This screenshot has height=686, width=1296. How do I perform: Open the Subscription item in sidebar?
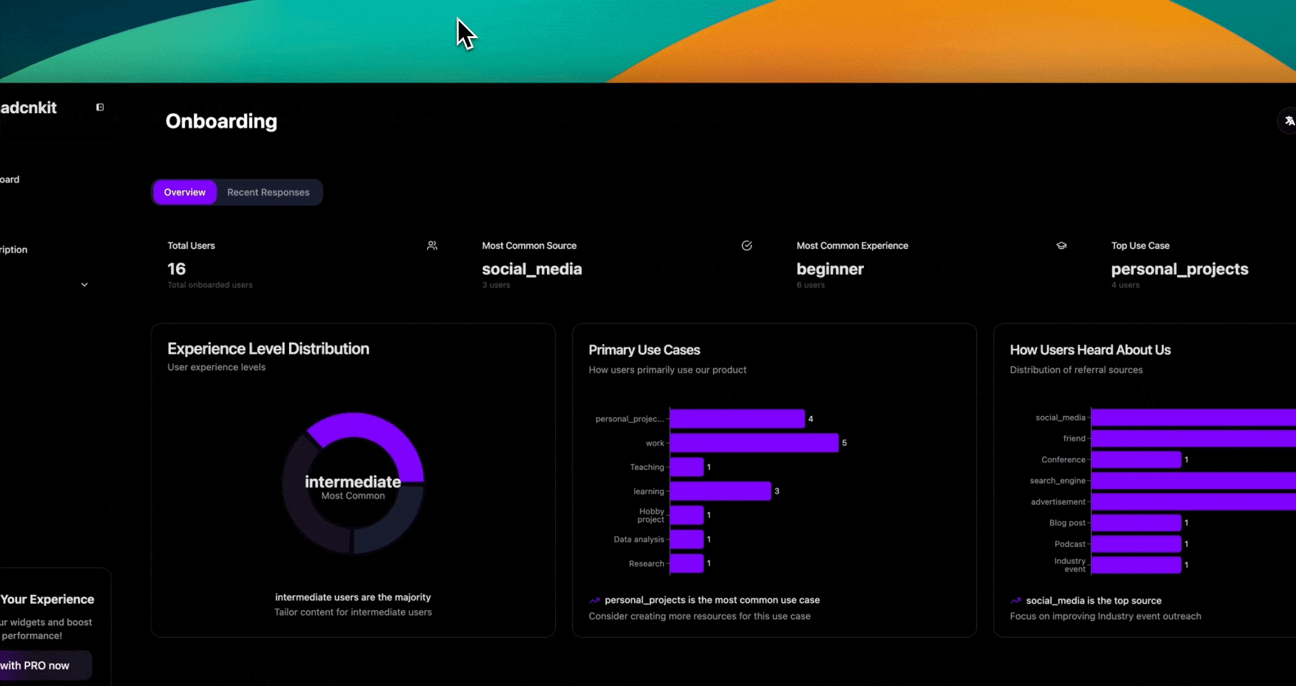(x=14, y=250)
